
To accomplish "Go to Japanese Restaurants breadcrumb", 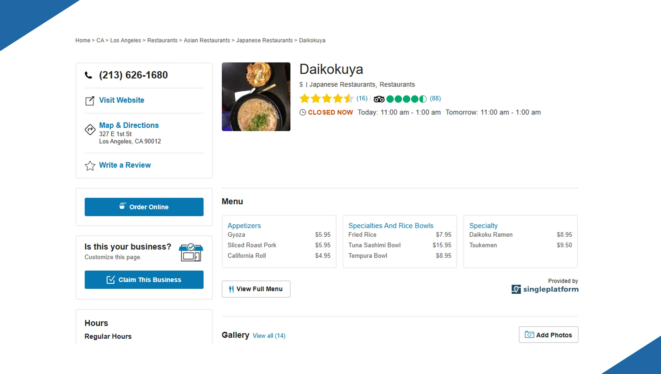I will [264, 40].
